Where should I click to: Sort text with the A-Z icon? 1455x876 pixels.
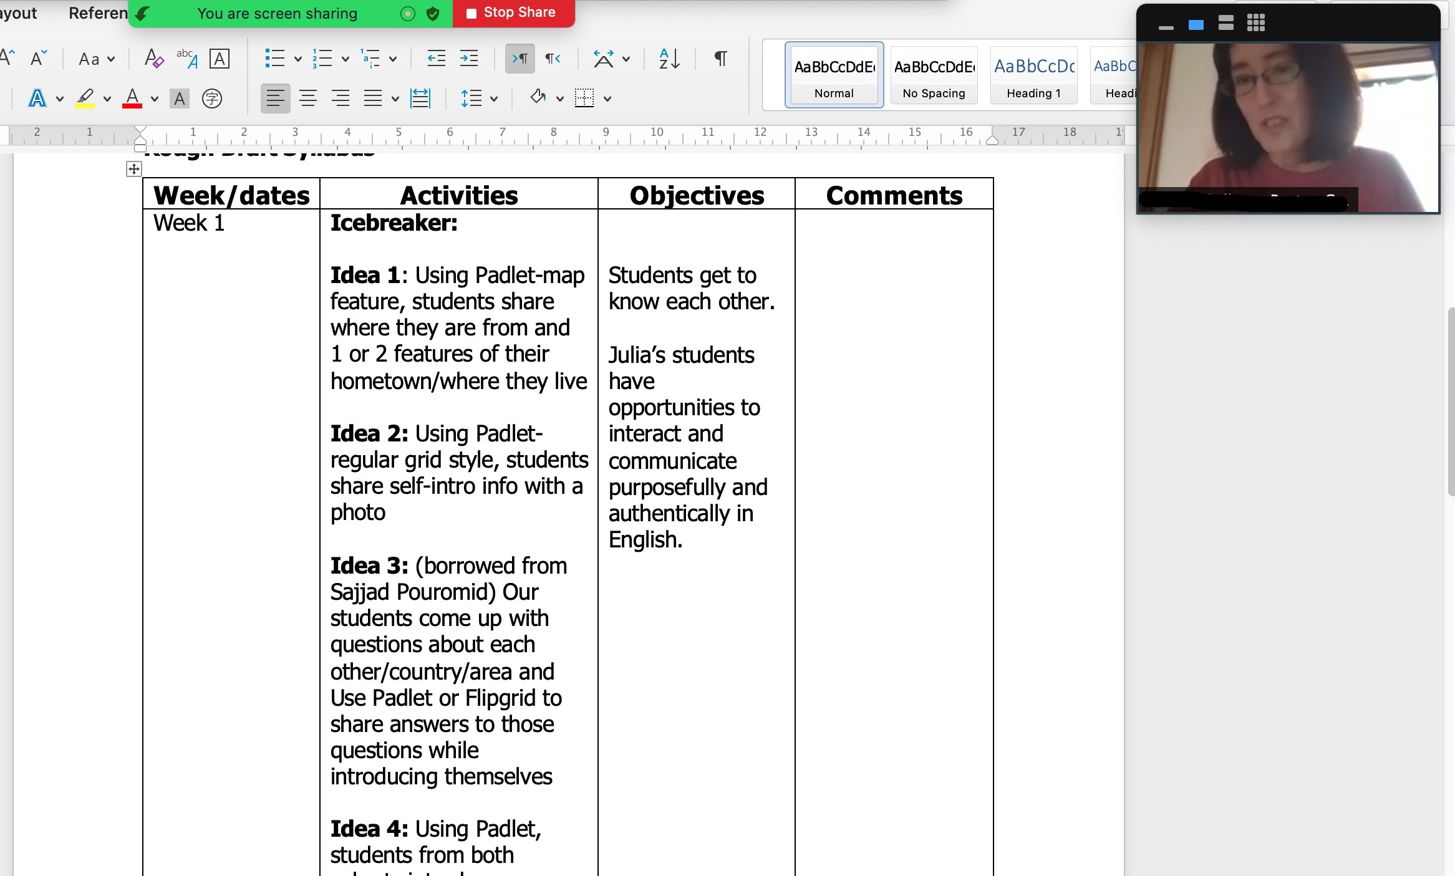click(x=669, y=59)
